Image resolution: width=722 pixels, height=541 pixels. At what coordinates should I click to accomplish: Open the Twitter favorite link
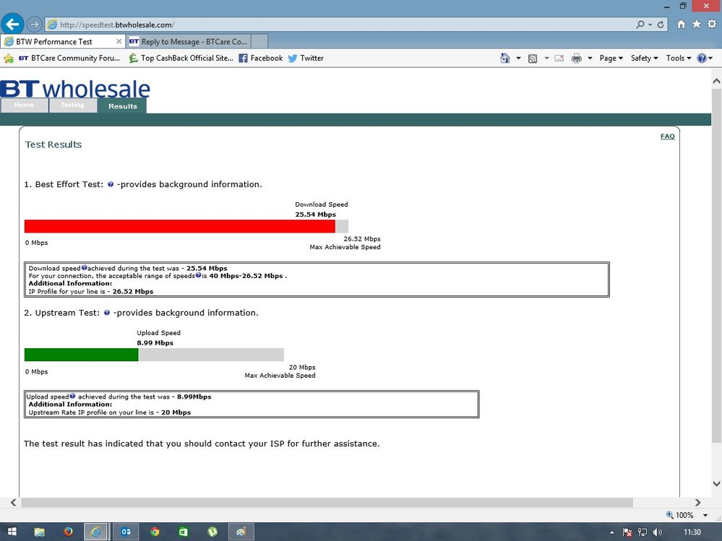tap(306, 59)
